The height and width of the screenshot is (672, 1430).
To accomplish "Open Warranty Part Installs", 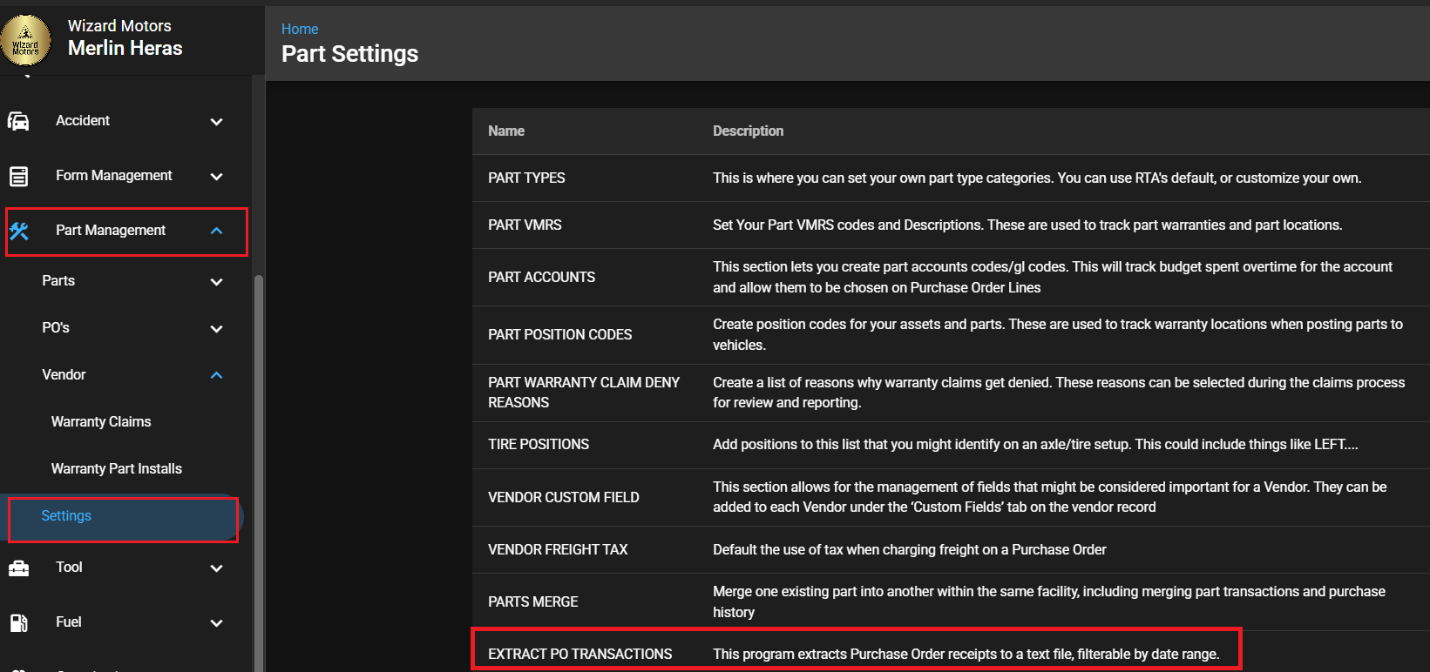I will click(x=117, y=469).
